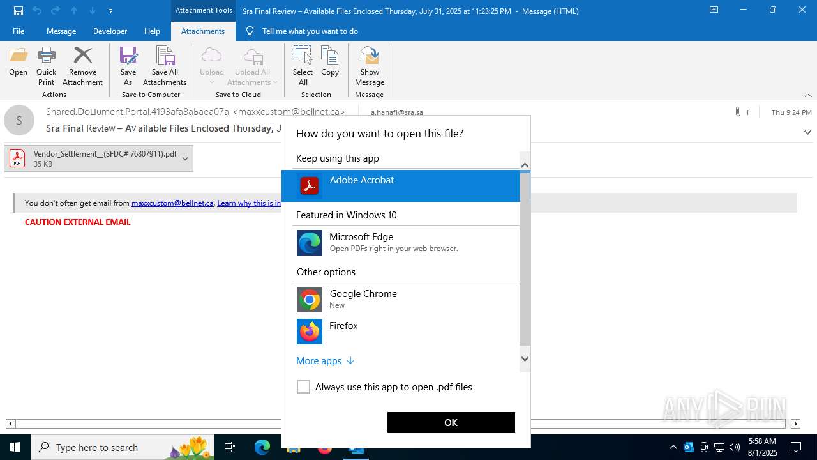817x460 pixels.
Task: Open notification center icon
Action: [796, 447]
